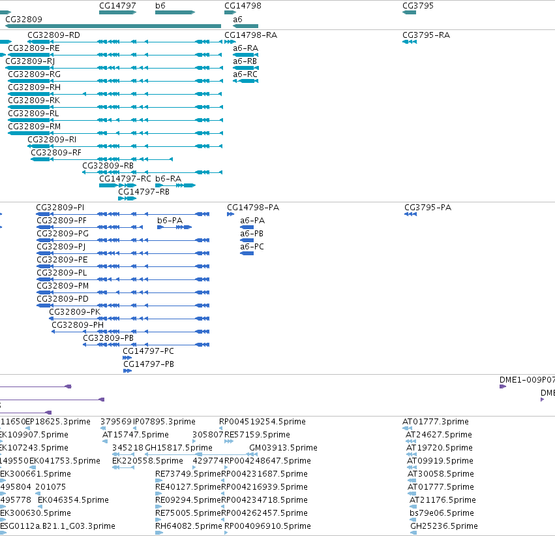The height and width of the screenshot is (536, 555).
Task: Click protein CG14797-PB label
Action: pyautogui.click(x=149, y=364)
